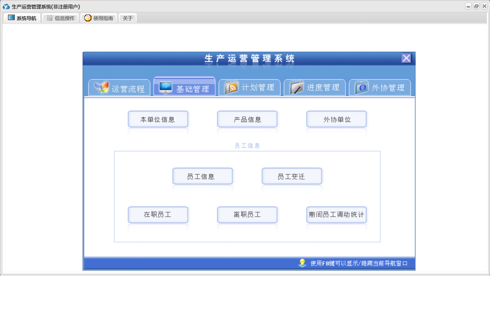Screen dimensions: 490x319
Task: Click the monitor icon on 基础管理 tab
Action: [166, 88]
